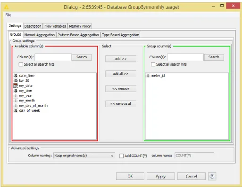
Task: Click the COUNT(*) column name field
Action: click(x=194, y=156)
